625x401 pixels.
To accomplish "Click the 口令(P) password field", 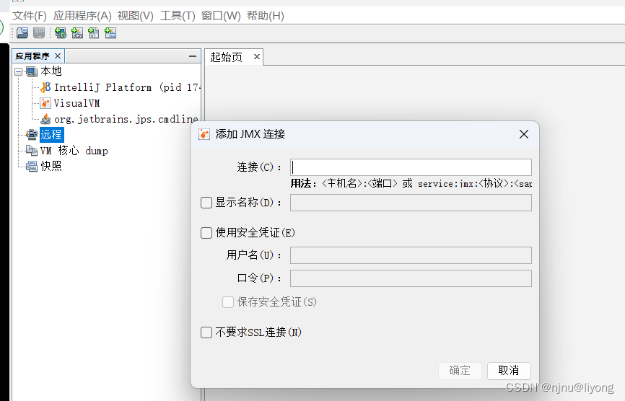I will (411, 278).
